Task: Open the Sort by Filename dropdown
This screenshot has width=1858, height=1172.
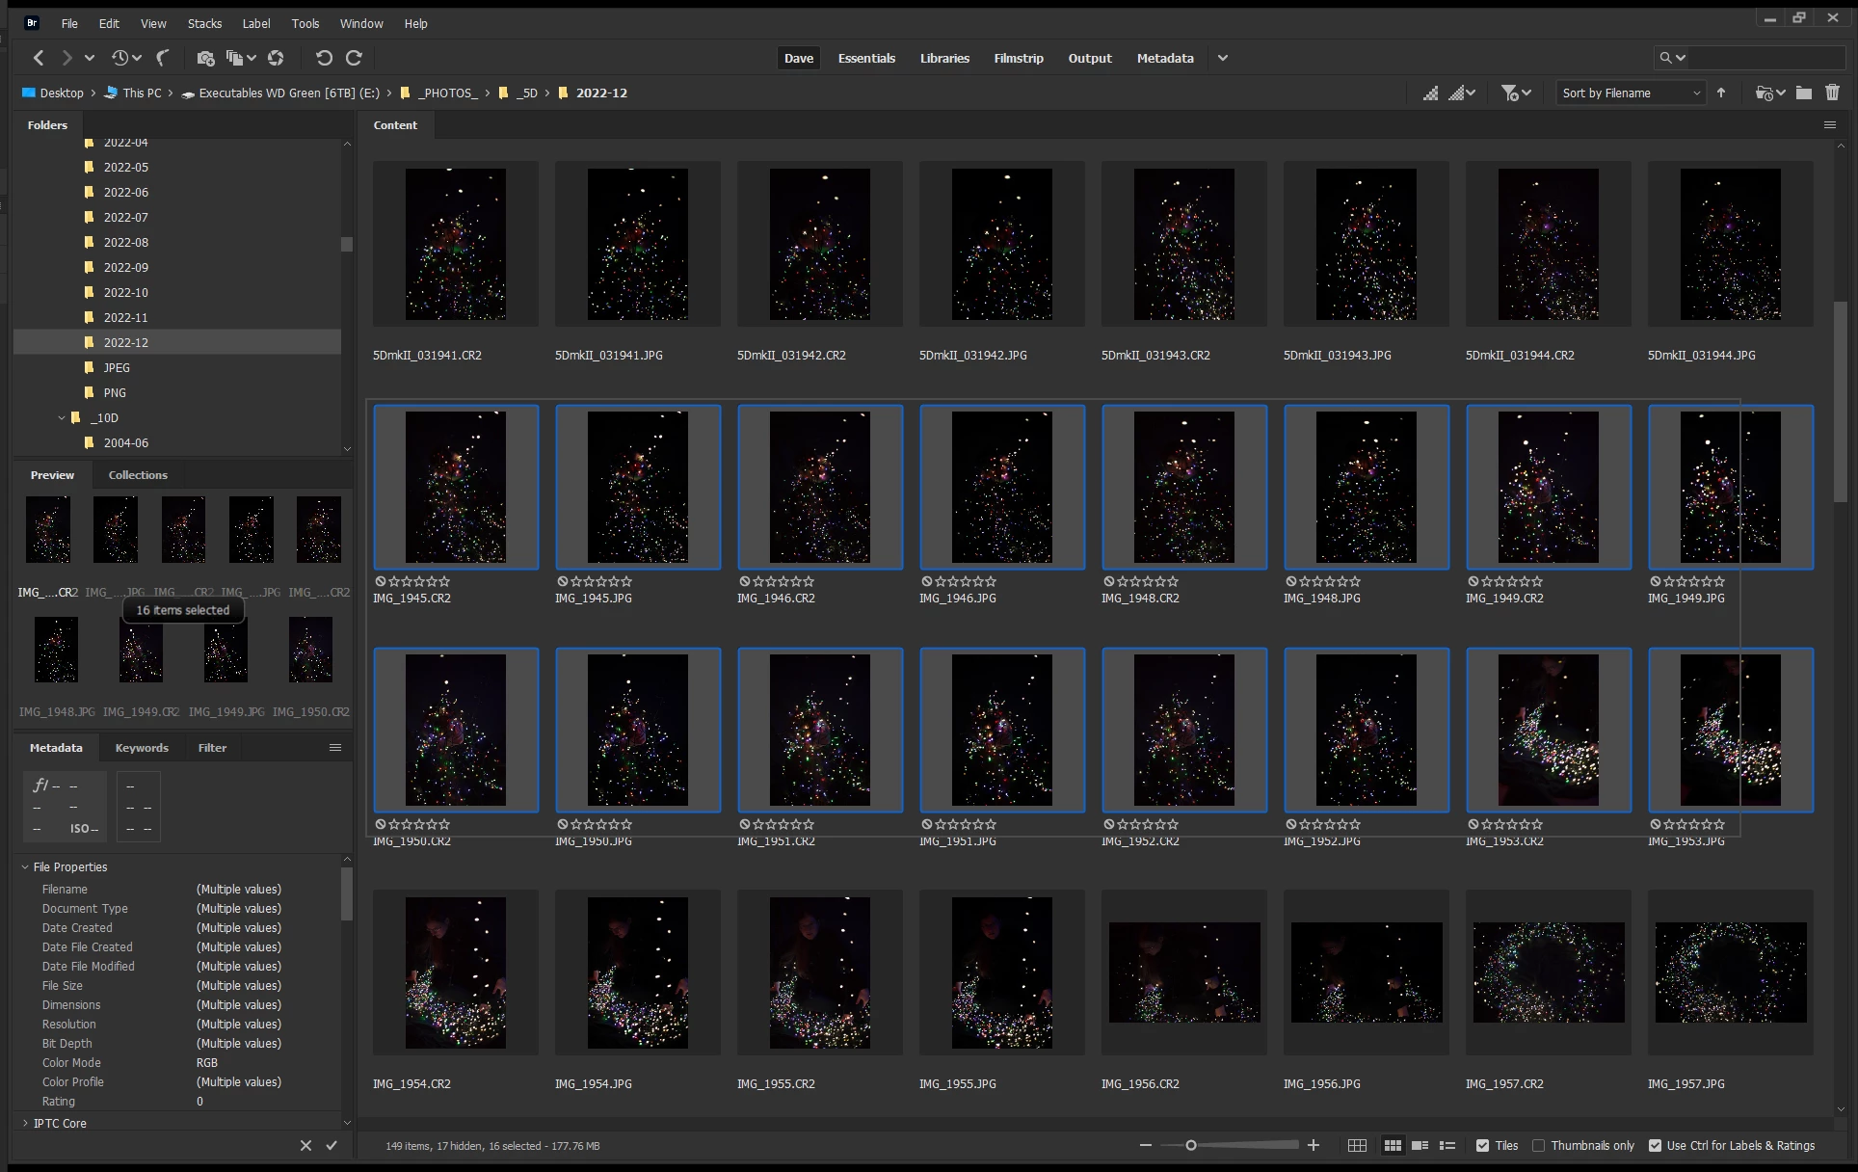Action: tap(1631, 93)
